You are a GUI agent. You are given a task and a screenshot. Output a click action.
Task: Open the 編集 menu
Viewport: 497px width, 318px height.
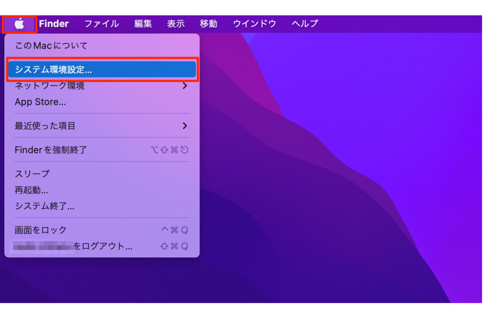coord(143,24)
